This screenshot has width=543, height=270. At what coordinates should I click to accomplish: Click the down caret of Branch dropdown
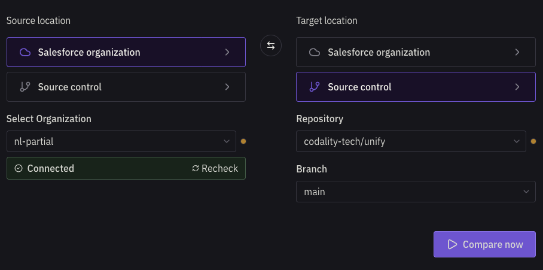(526, 192)
